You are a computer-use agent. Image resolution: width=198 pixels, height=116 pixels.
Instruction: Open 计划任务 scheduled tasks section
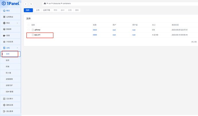pos(11,42)
